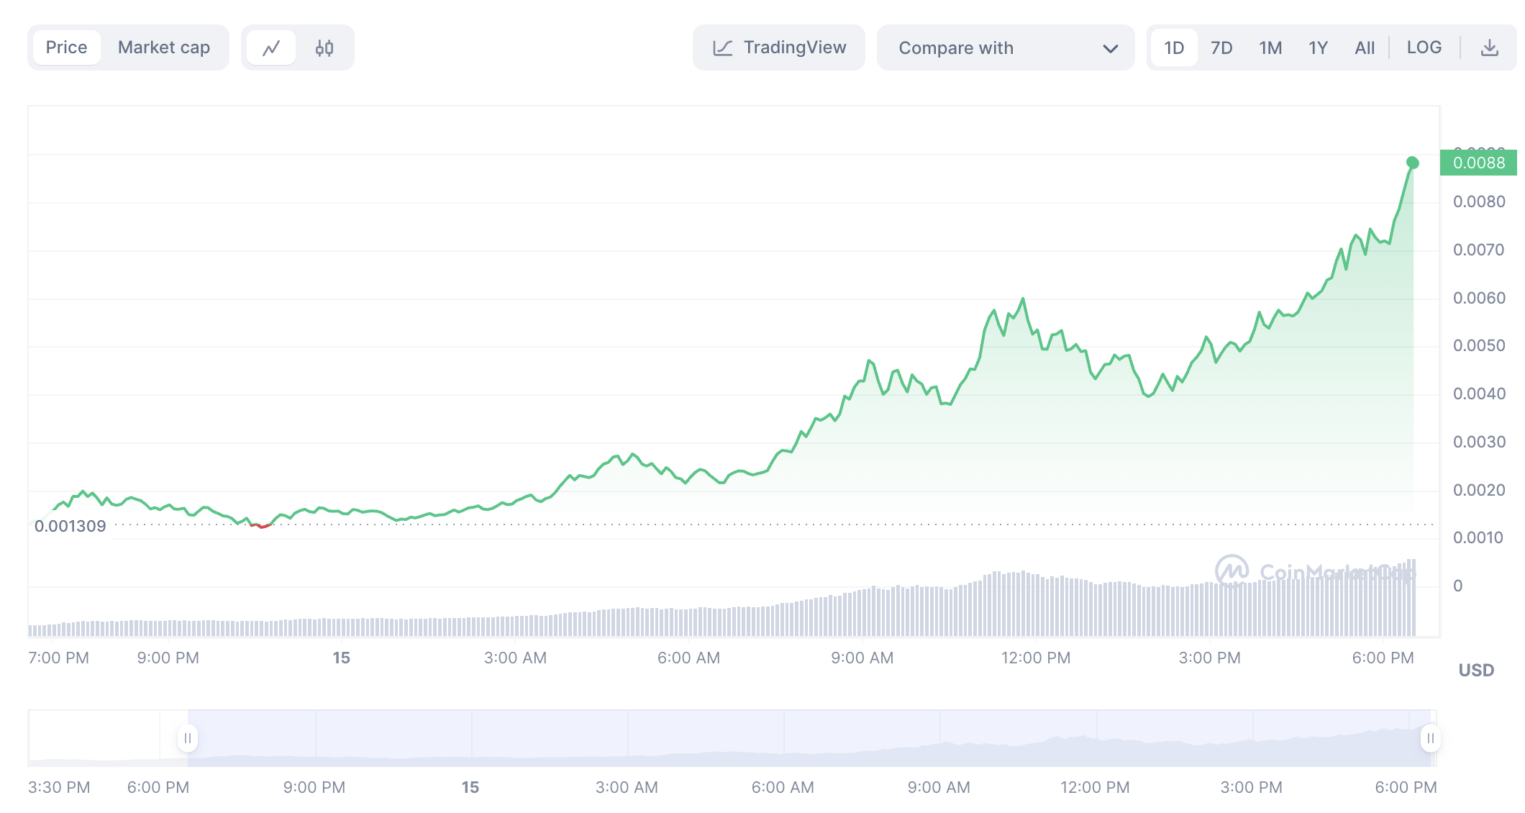Show All time price history

(x=1364, y=48)
